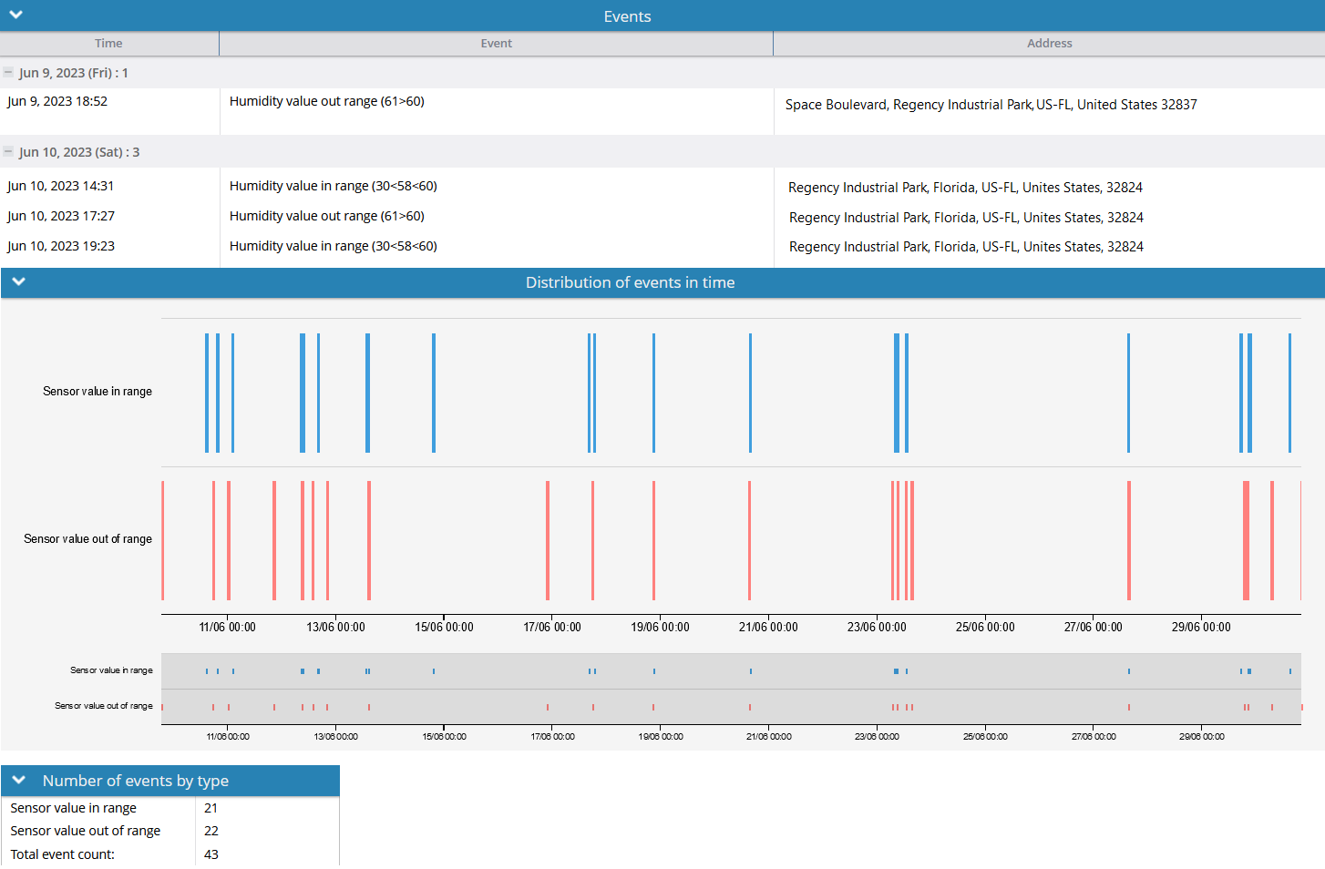Click the red out-of-range bar before 28/06

(x=1129, y=540)
